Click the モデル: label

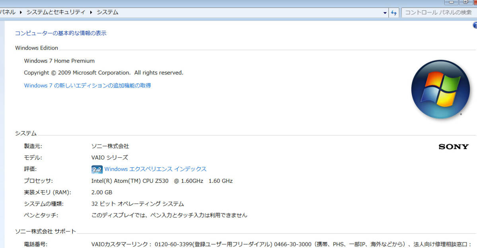tap(33, 158)
